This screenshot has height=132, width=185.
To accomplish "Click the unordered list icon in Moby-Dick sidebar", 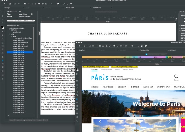I will point(3,43).
